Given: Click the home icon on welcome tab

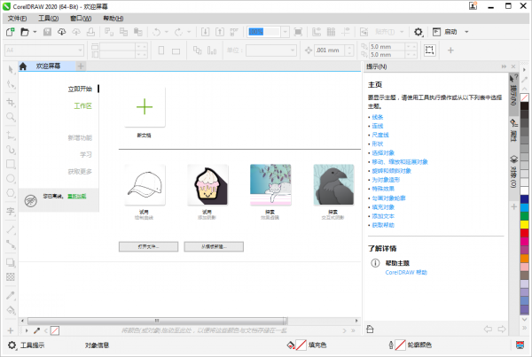Looking at the screenshot, I should pyautogui.click(x=23, y=66).
